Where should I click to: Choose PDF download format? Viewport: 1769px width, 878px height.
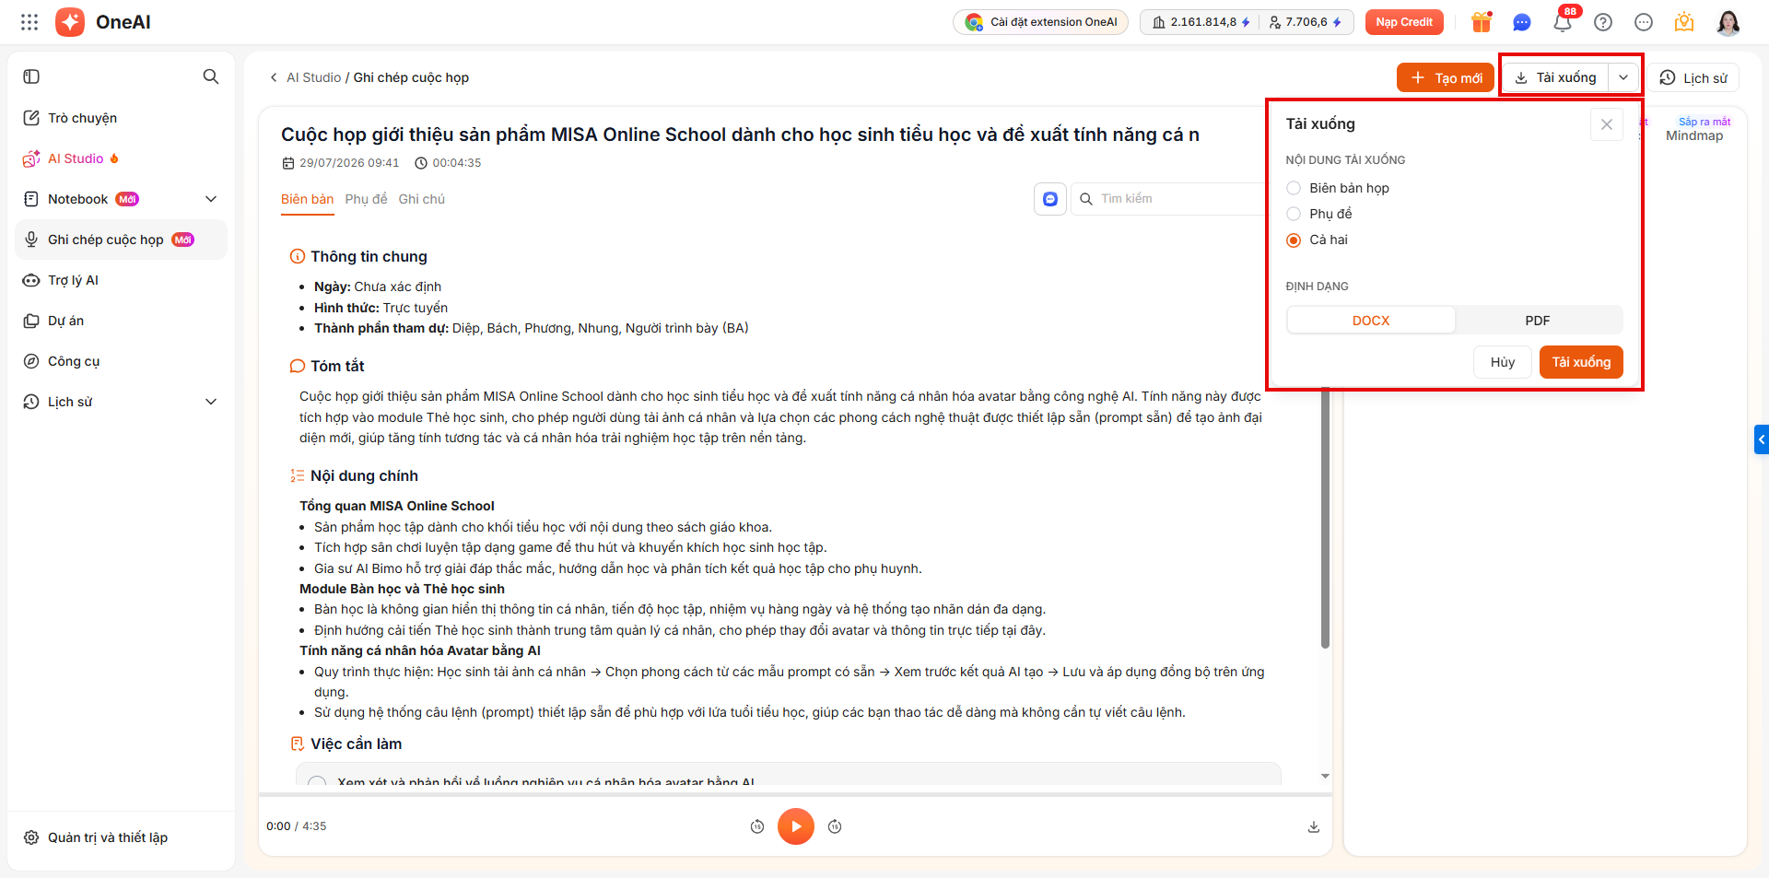(1538, 321)
